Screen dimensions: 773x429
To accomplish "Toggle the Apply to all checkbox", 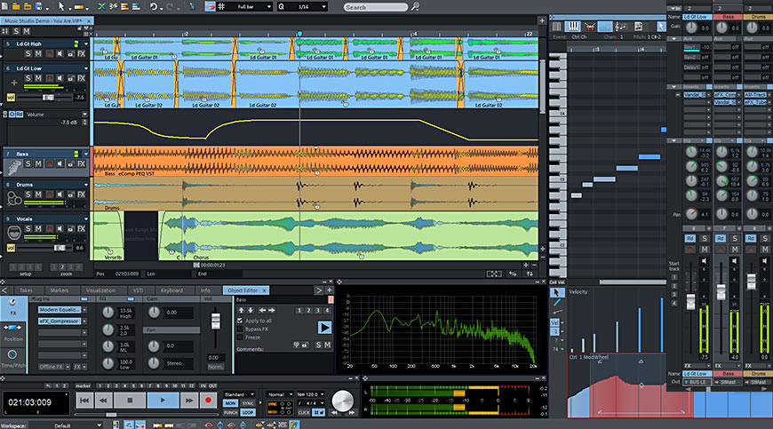I will [240, 321].
